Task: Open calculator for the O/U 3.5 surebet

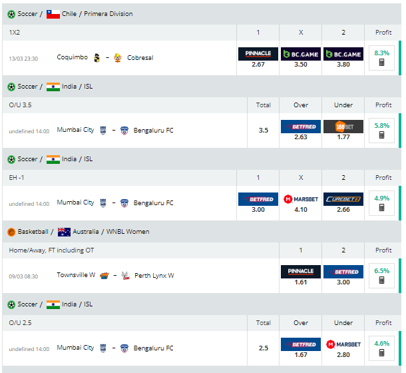Action: (383, 135)
